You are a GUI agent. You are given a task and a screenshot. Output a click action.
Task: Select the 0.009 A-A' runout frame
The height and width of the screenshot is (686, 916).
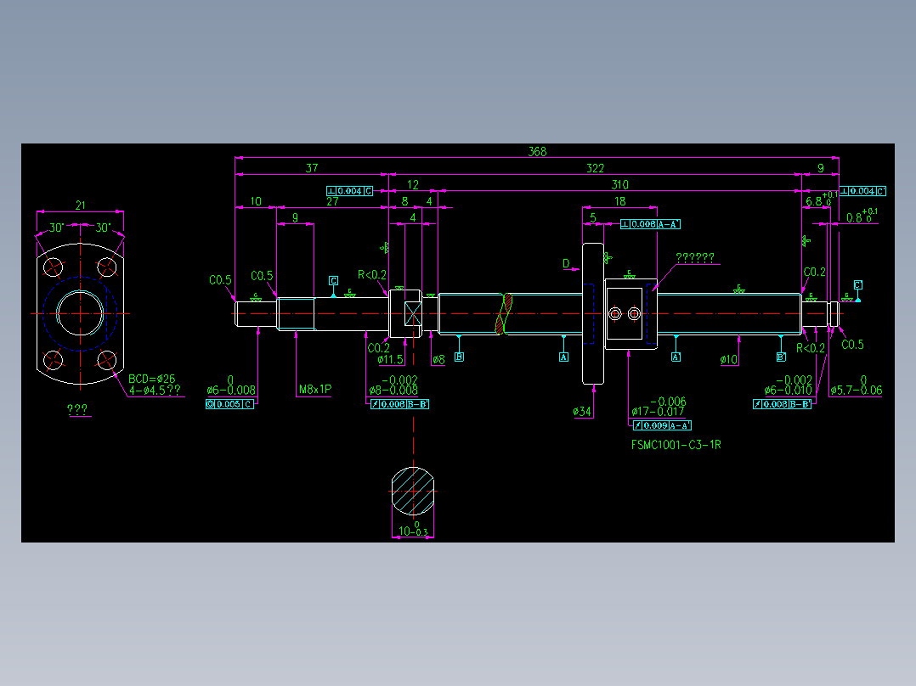662,425
